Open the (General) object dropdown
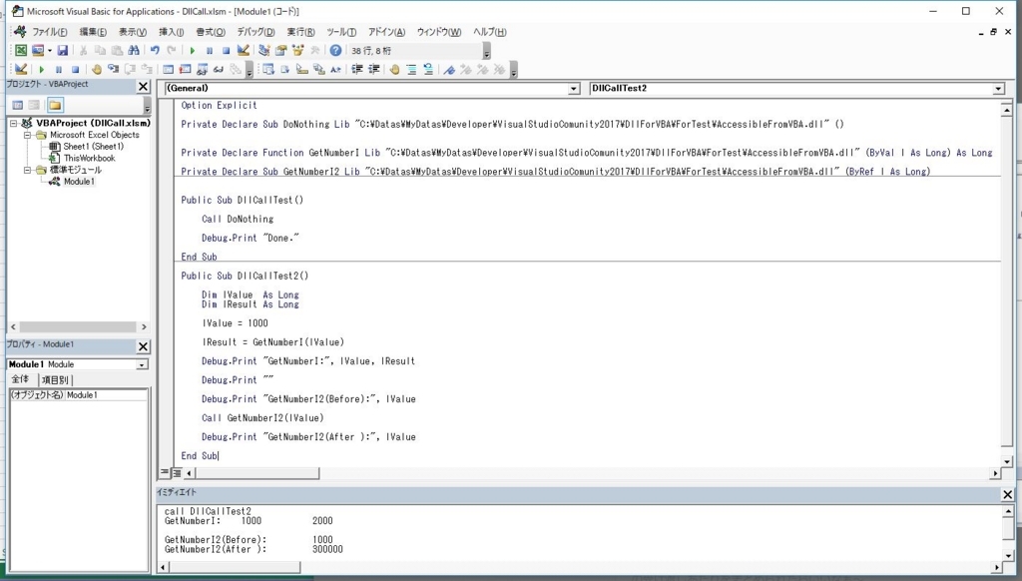Image resolution: width=1022 pixels, height=581 pixels. point(572,88)
